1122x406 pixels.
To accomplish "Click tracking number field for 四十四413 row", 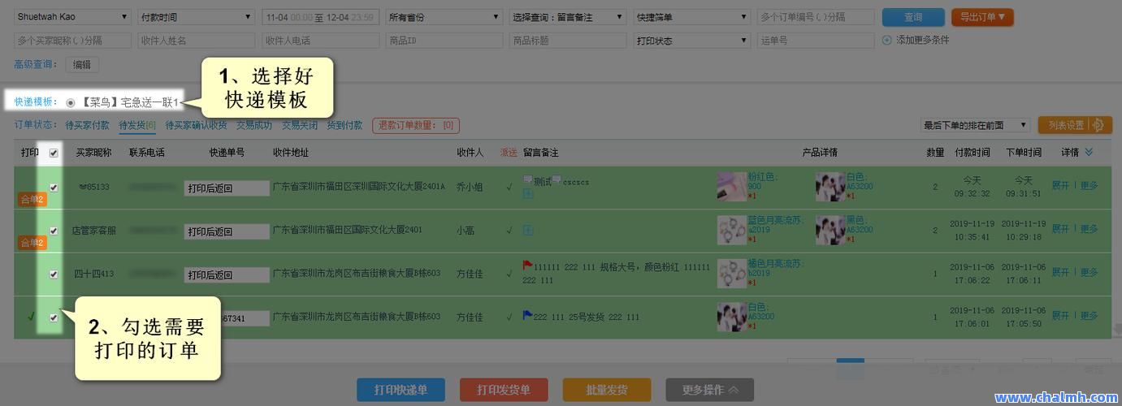I will click(x=227, y=275).
